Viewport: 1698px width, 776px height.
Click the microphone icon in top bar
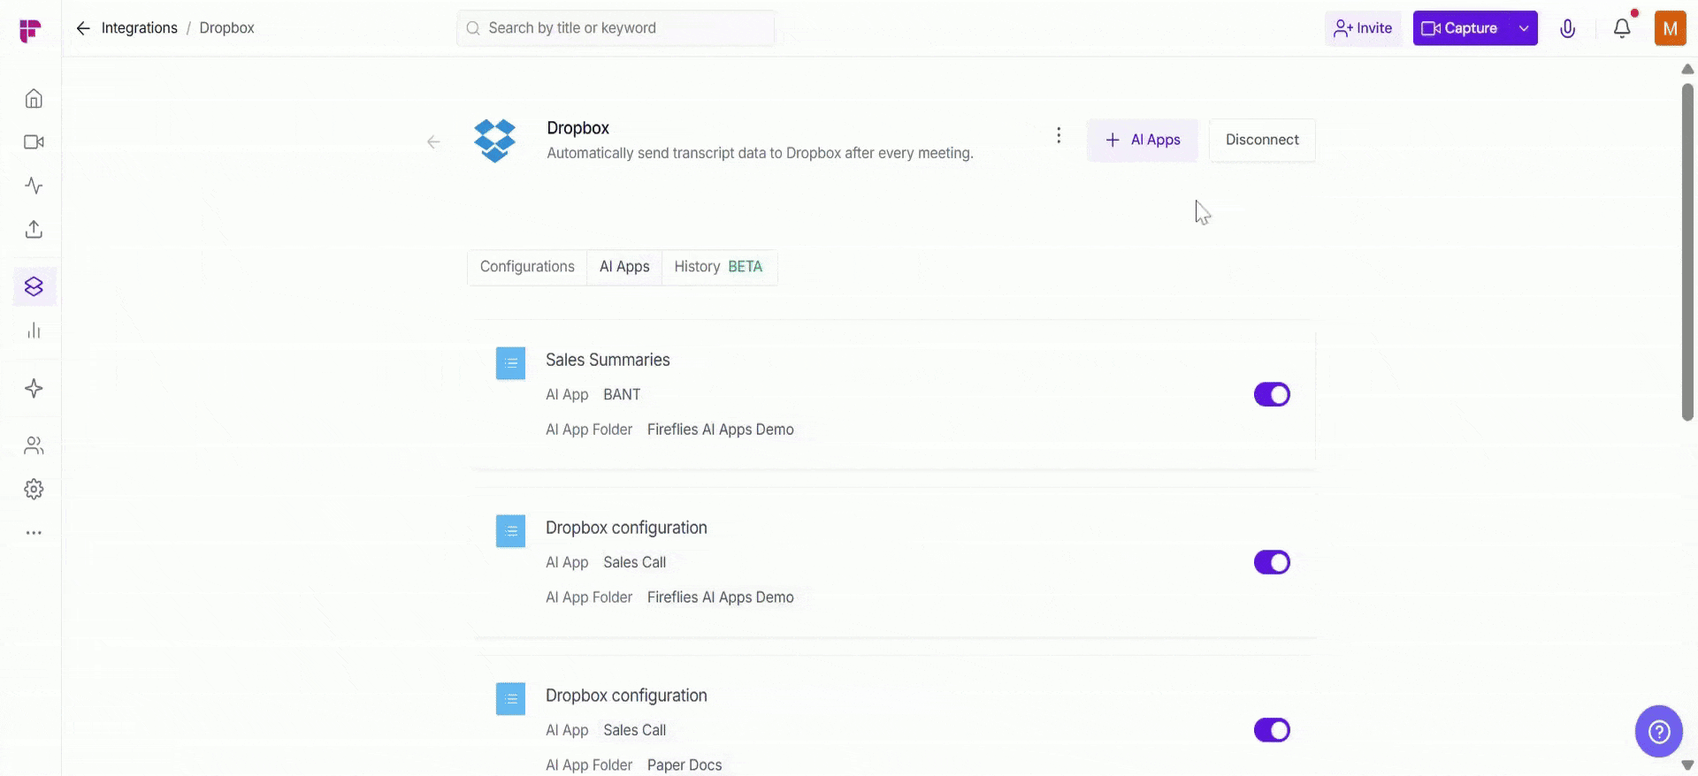[1567, 28]
